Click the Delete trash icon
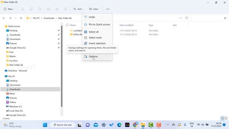This screenshot has height=129, width=229. [x=65, y=9]
